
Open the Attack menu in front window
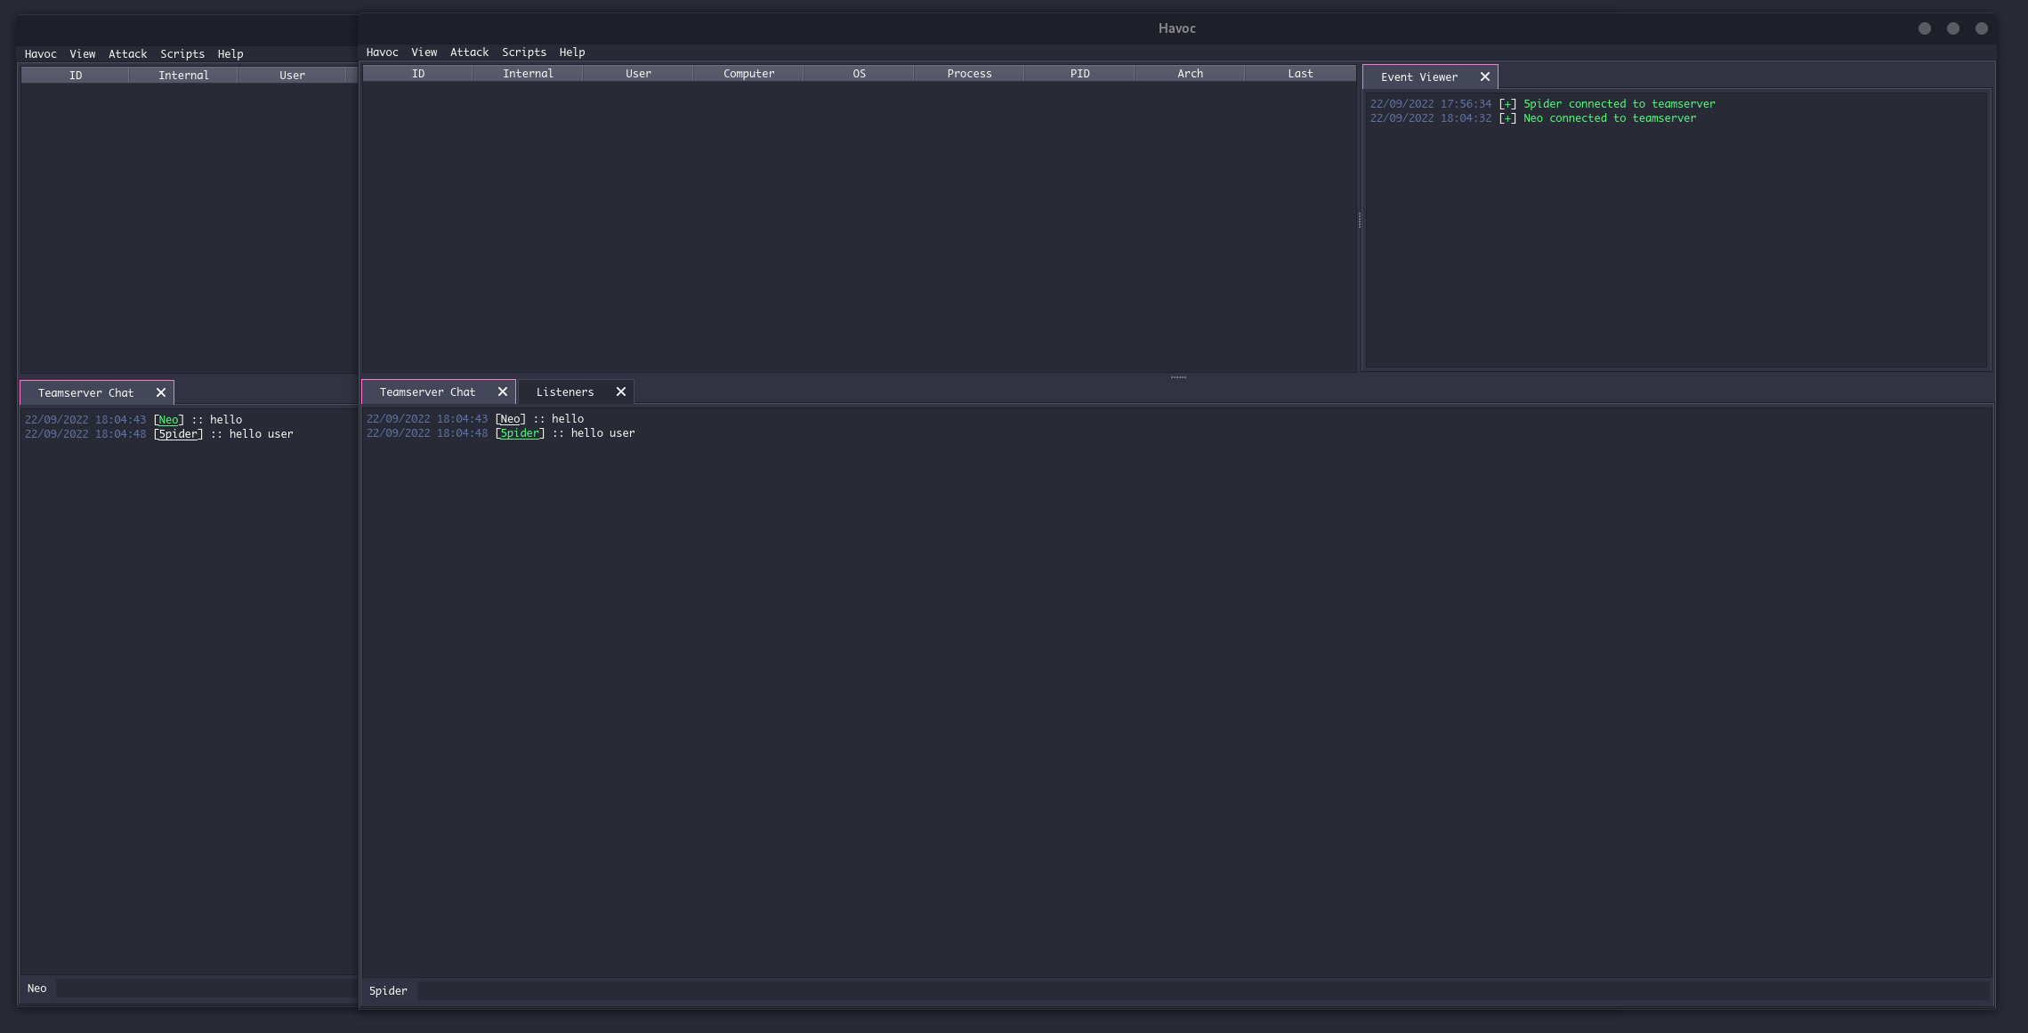(x=469, y=52)
